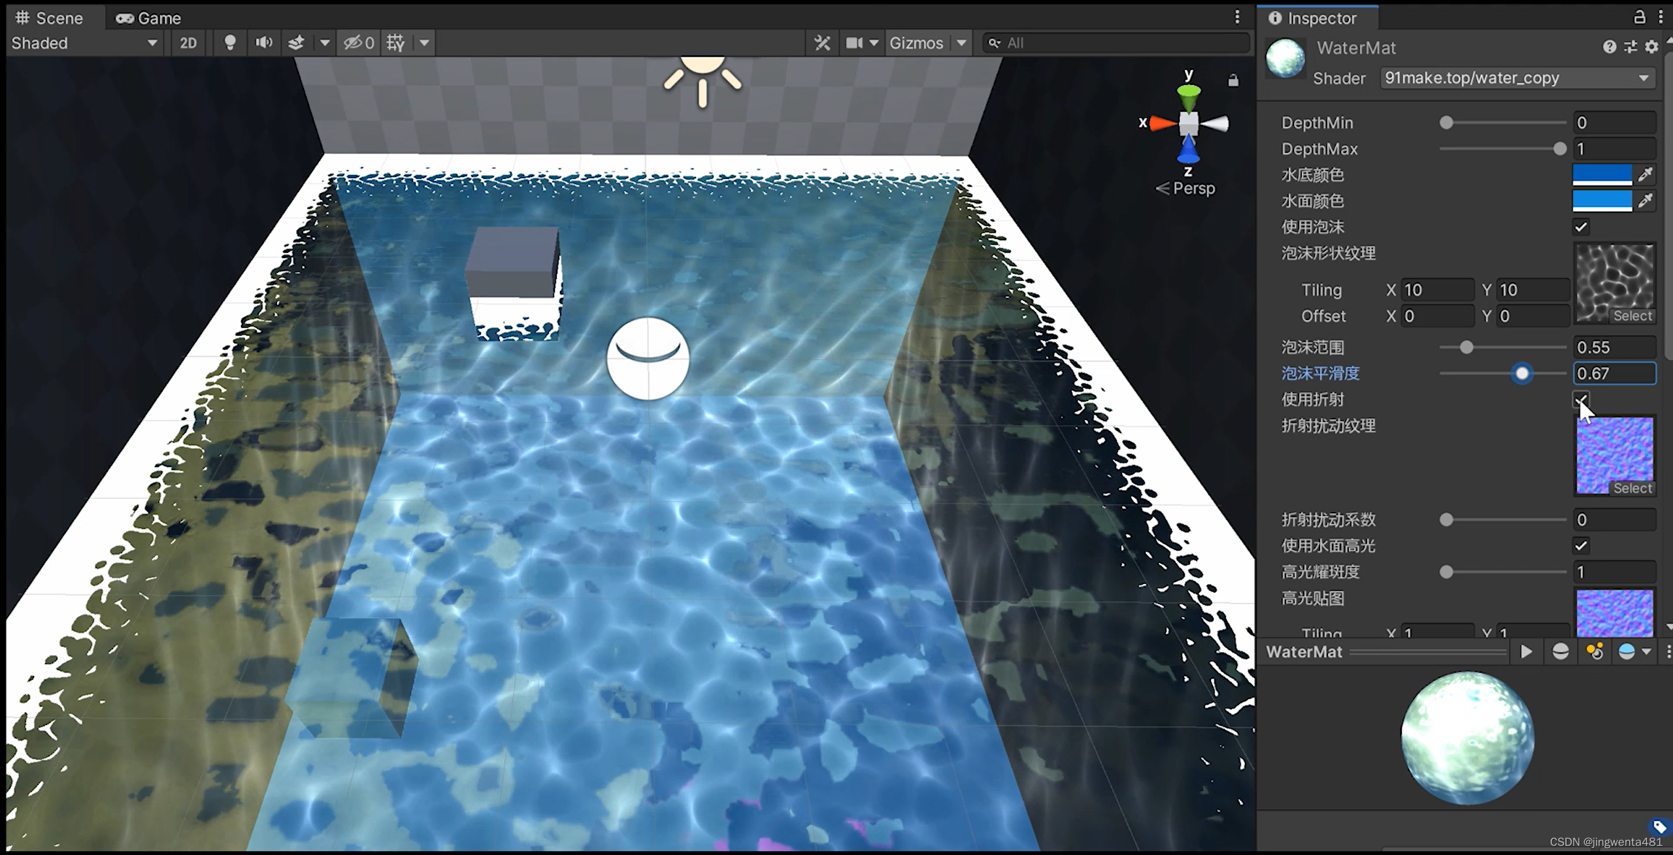Toggle the 2D view button
This screenshot has width=1673, height=855.
[x=188, y=43]
